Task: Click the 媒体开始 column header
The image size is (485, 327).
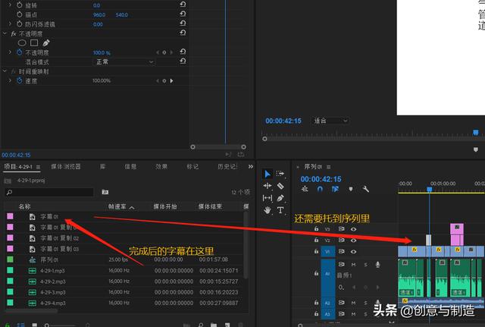Action: (165, 206)
